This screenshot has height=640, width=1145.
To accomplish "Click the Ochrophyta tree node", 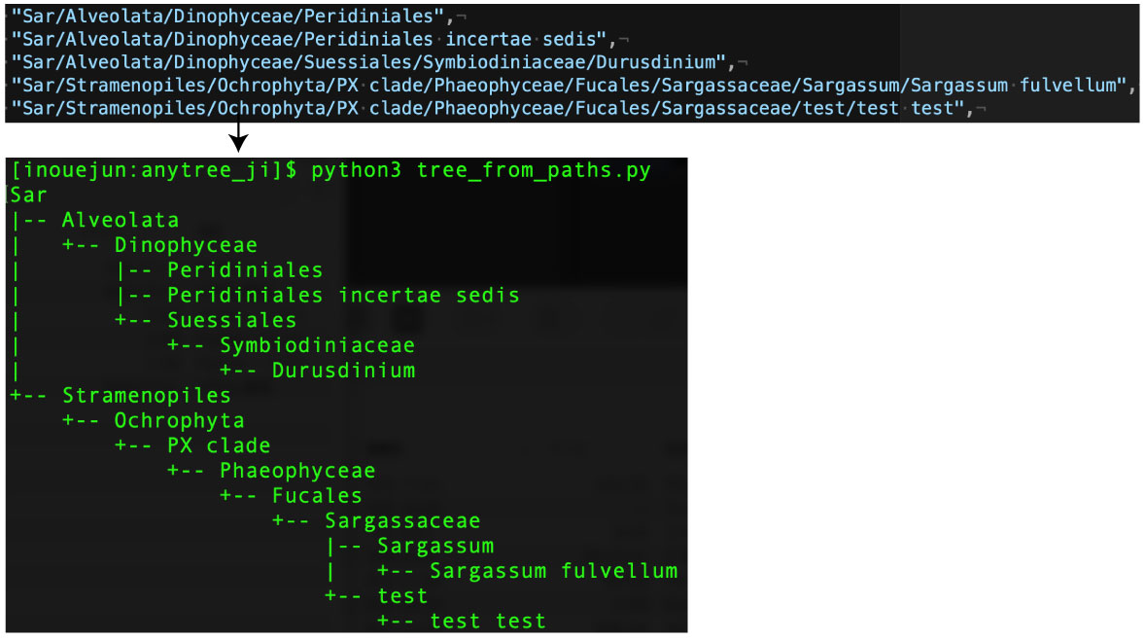I will (x=179, y=420).
